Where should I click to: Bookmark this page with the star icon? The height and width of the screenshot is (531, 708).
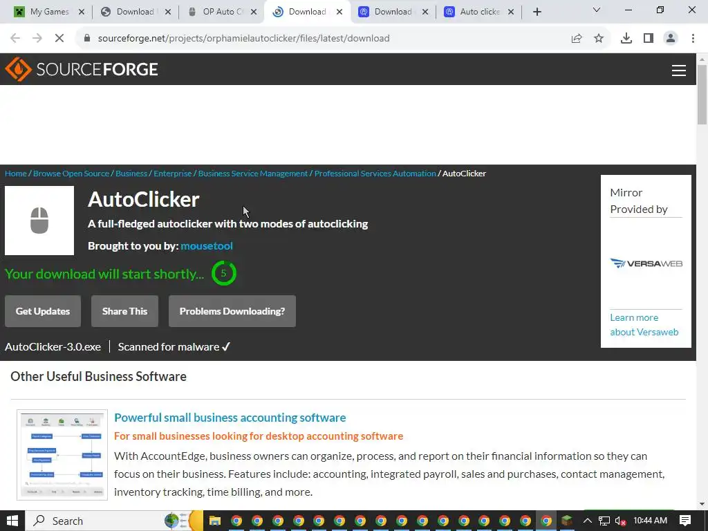coord(599,39)
